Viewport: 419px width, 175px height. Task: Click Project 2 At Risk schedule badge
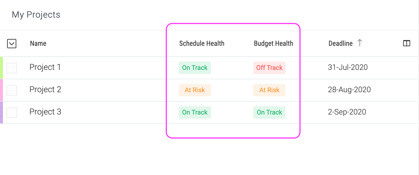(195, 90)
